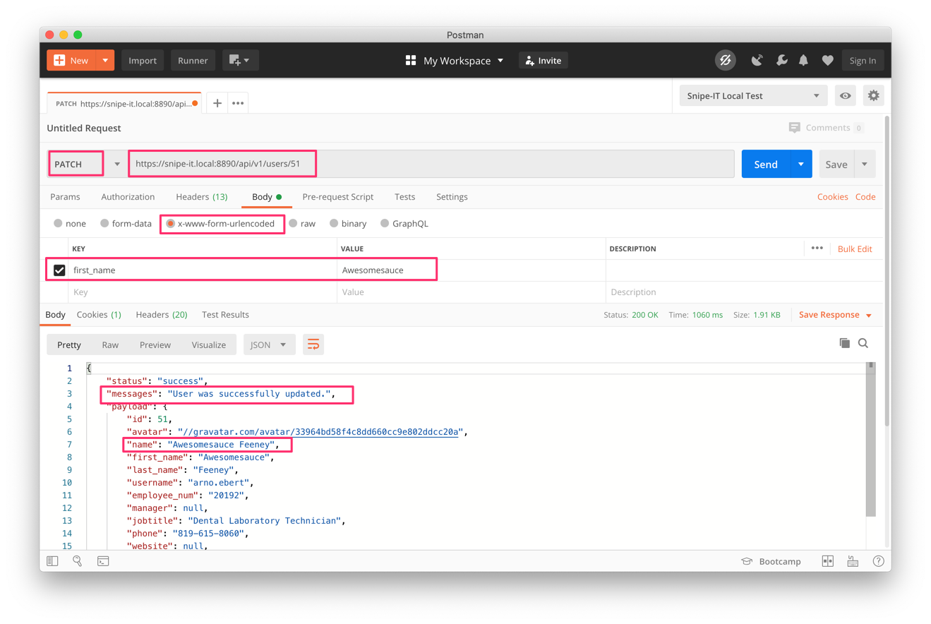Open the request Settings tab
The height and width of the screenshot is (624, 931).
(452, 197)
